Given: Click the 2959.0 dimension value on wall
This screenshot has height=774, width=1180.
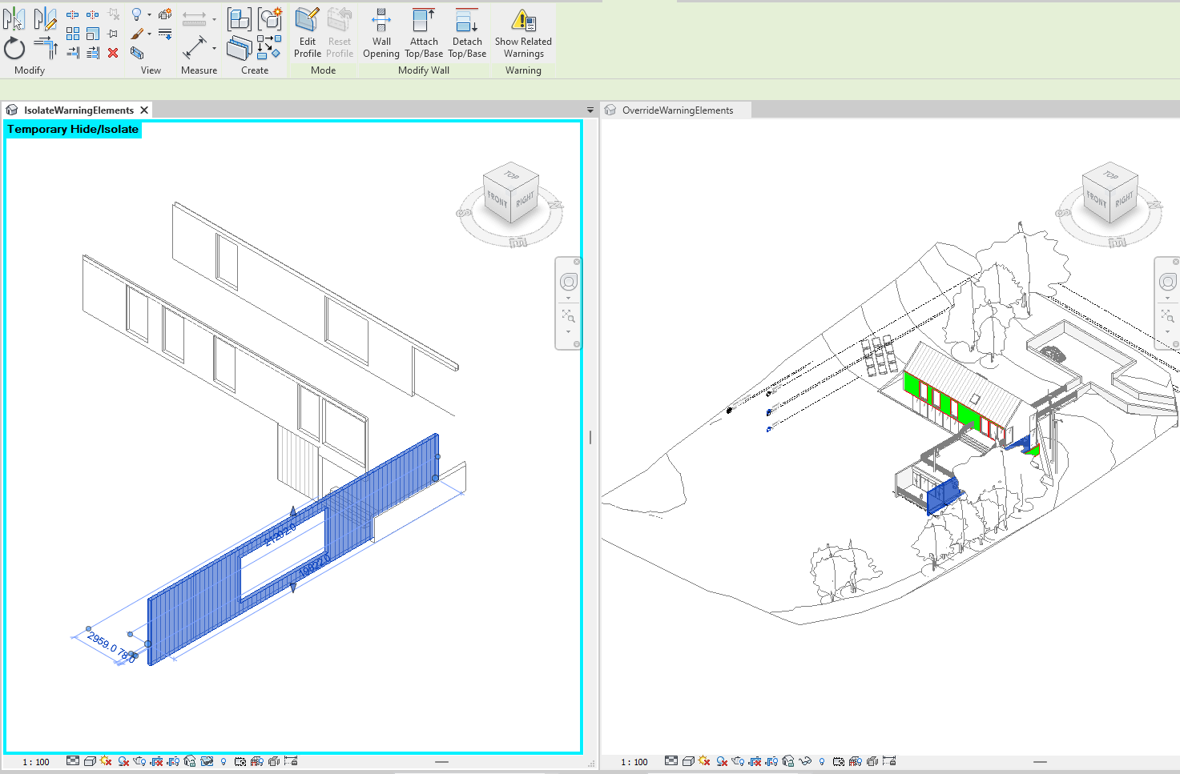Looking at the screenshot, I should coord(102,642).
